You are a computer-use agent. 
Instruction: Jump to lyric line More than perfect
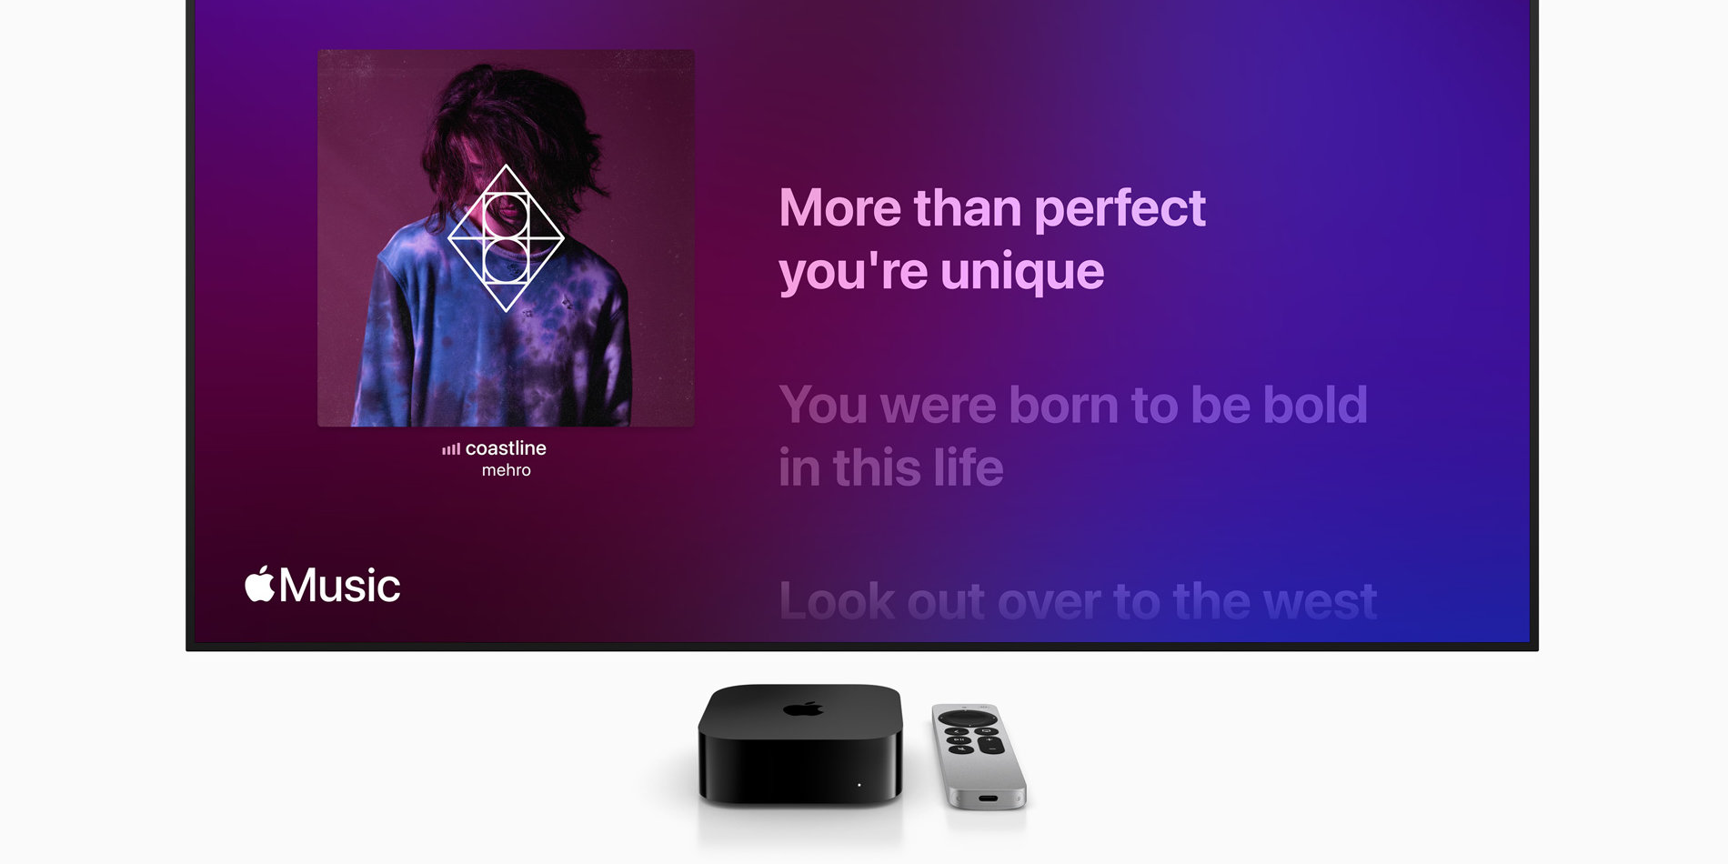(992, 208)
